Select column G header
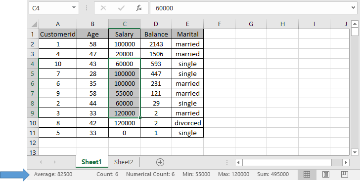The width and height of the screenshot is (360, 182). (251, 24)
